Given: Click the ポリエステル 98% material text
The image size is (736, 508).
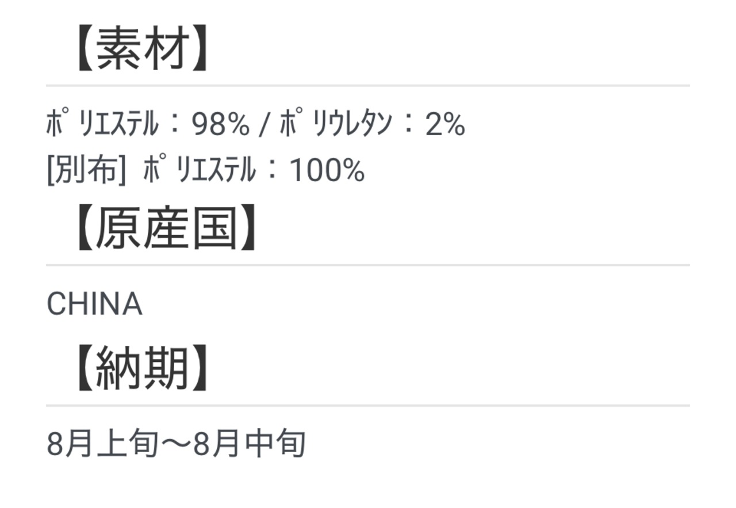Looking at the screenshot, I should (148, 124).
